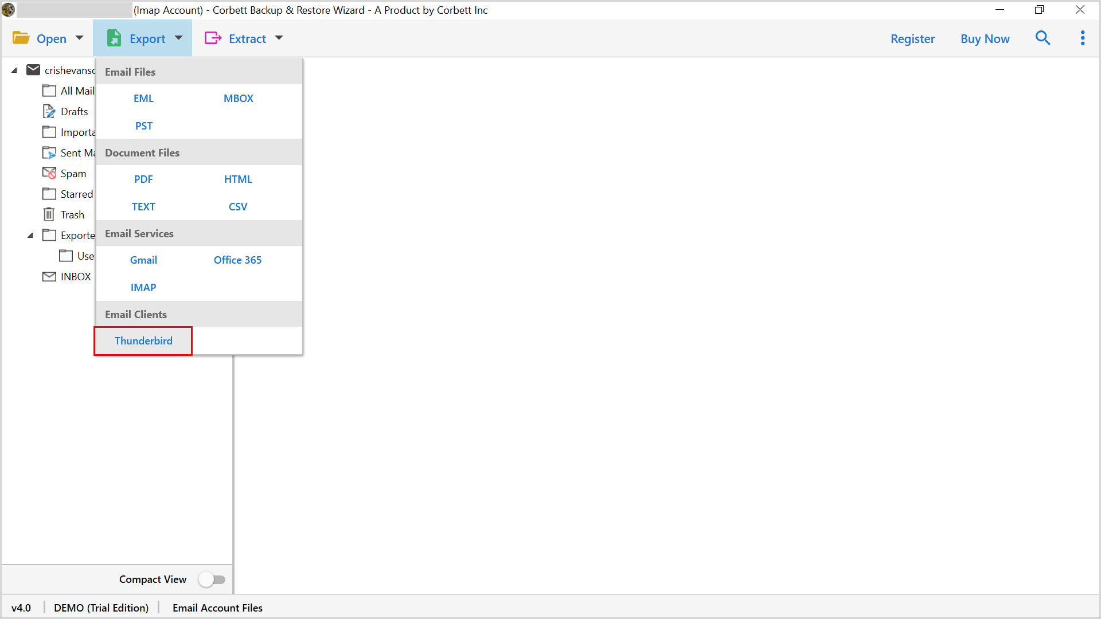Click the Register button top right
This screenshot has height=619, width=1101.
click(x=912, y=38)
